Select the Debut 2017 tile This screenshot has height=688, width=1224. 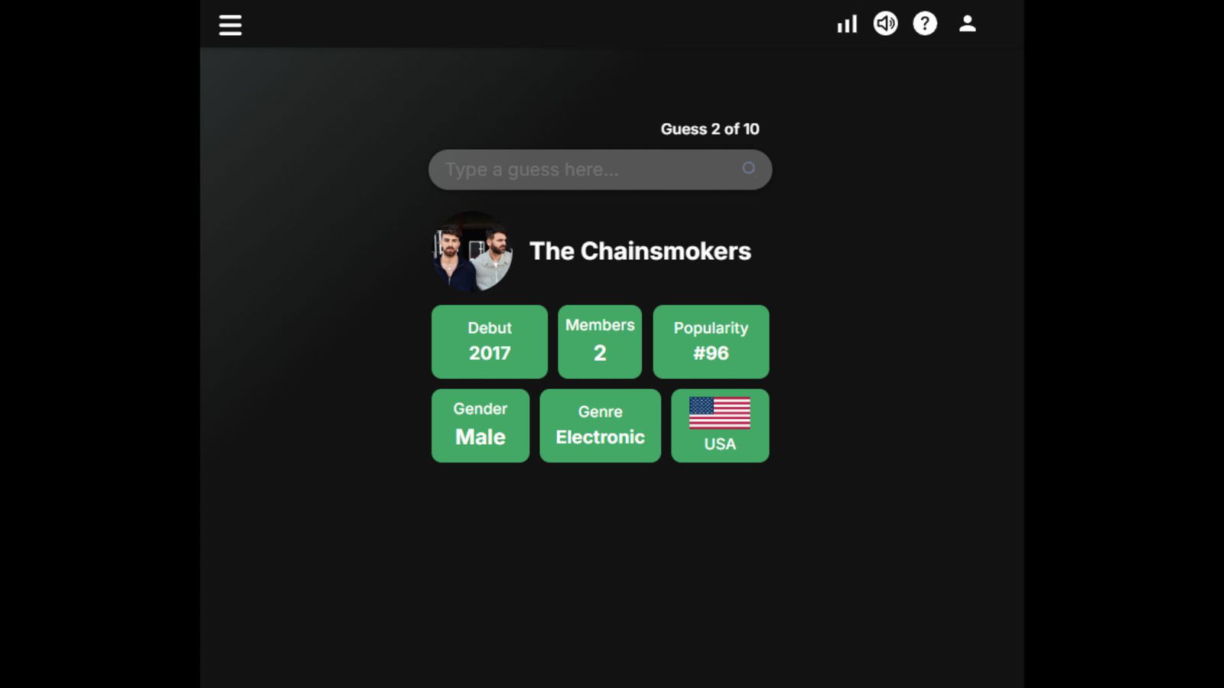click(490, 342)
